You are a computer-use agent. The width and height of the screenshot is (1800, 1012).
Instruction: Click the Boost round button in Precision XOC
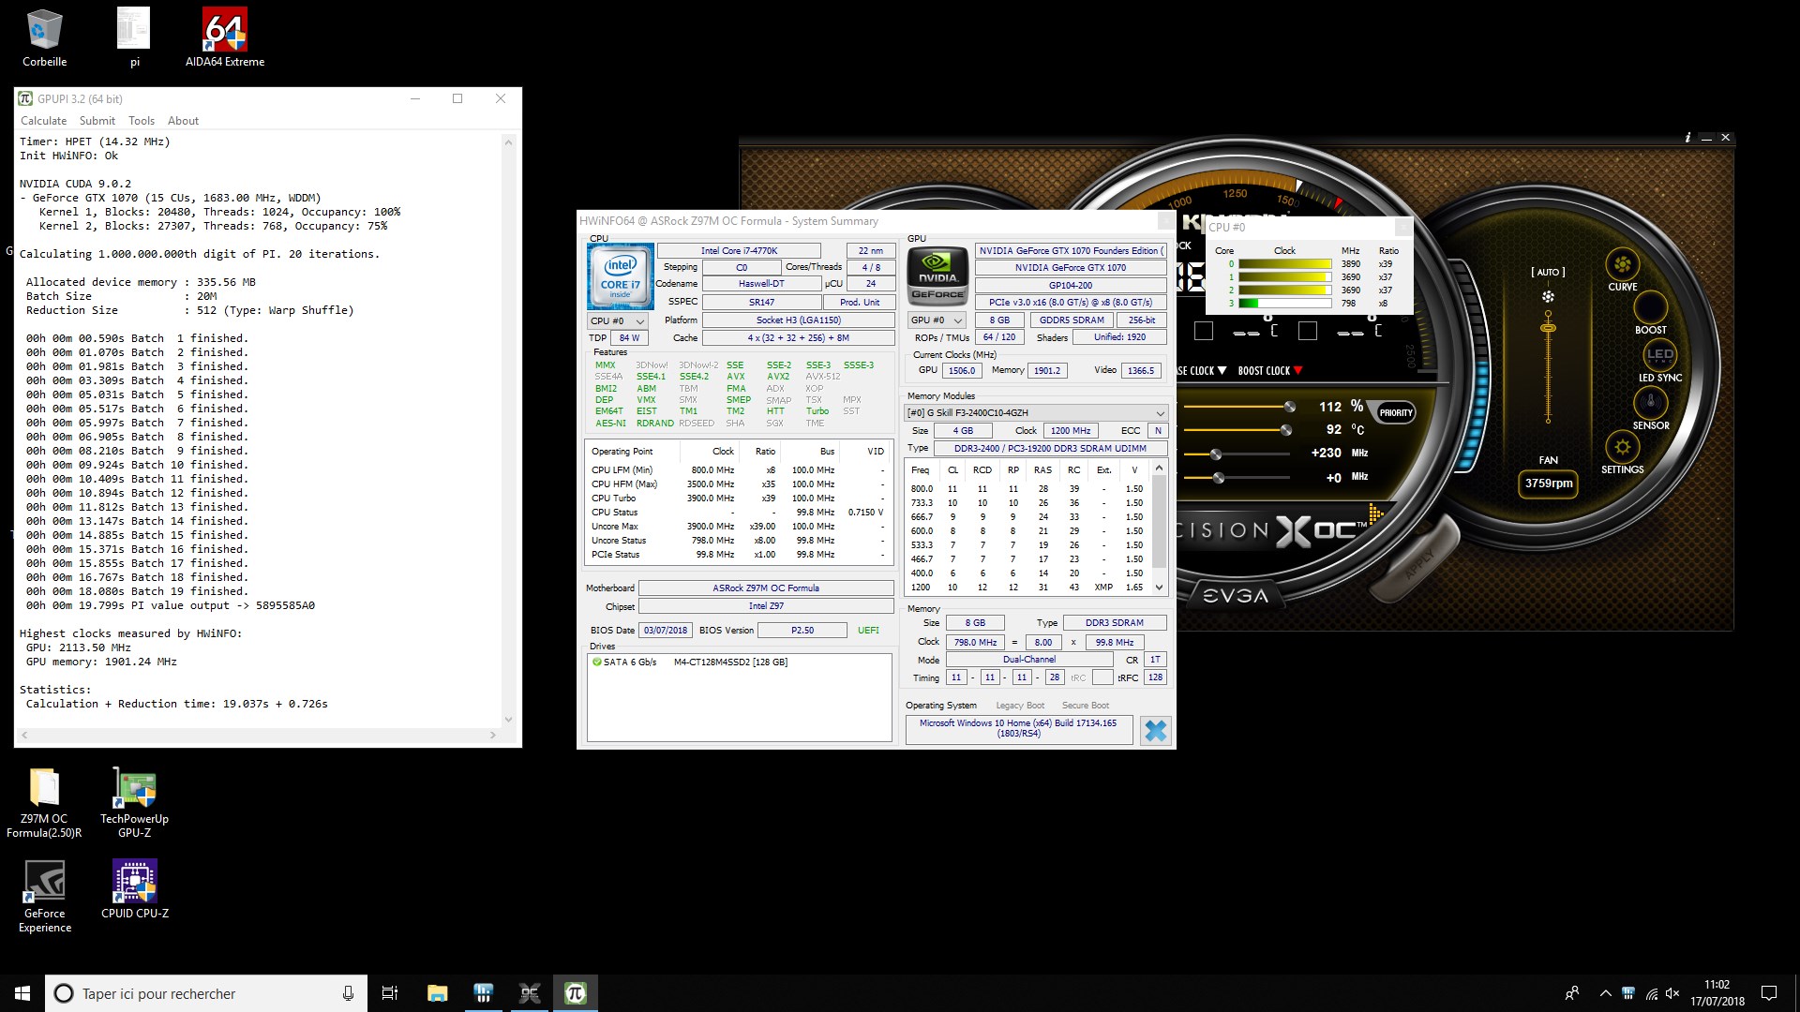[1650, 307]
